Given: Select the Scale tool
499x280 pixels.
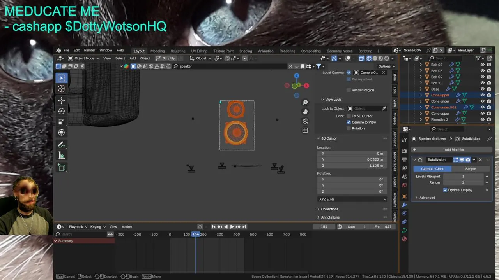Looking at the screenshot, I should pos(61,122).
